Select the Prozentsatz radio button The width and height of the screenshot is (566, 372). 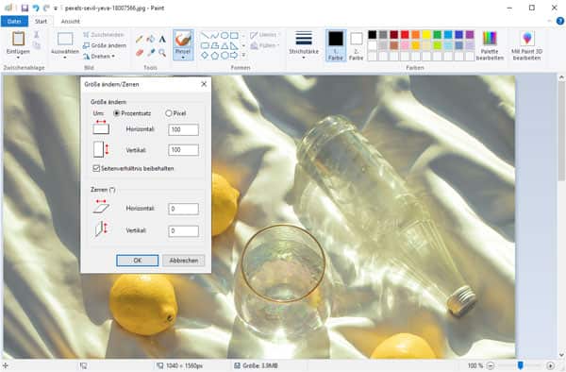pos(117,113)
